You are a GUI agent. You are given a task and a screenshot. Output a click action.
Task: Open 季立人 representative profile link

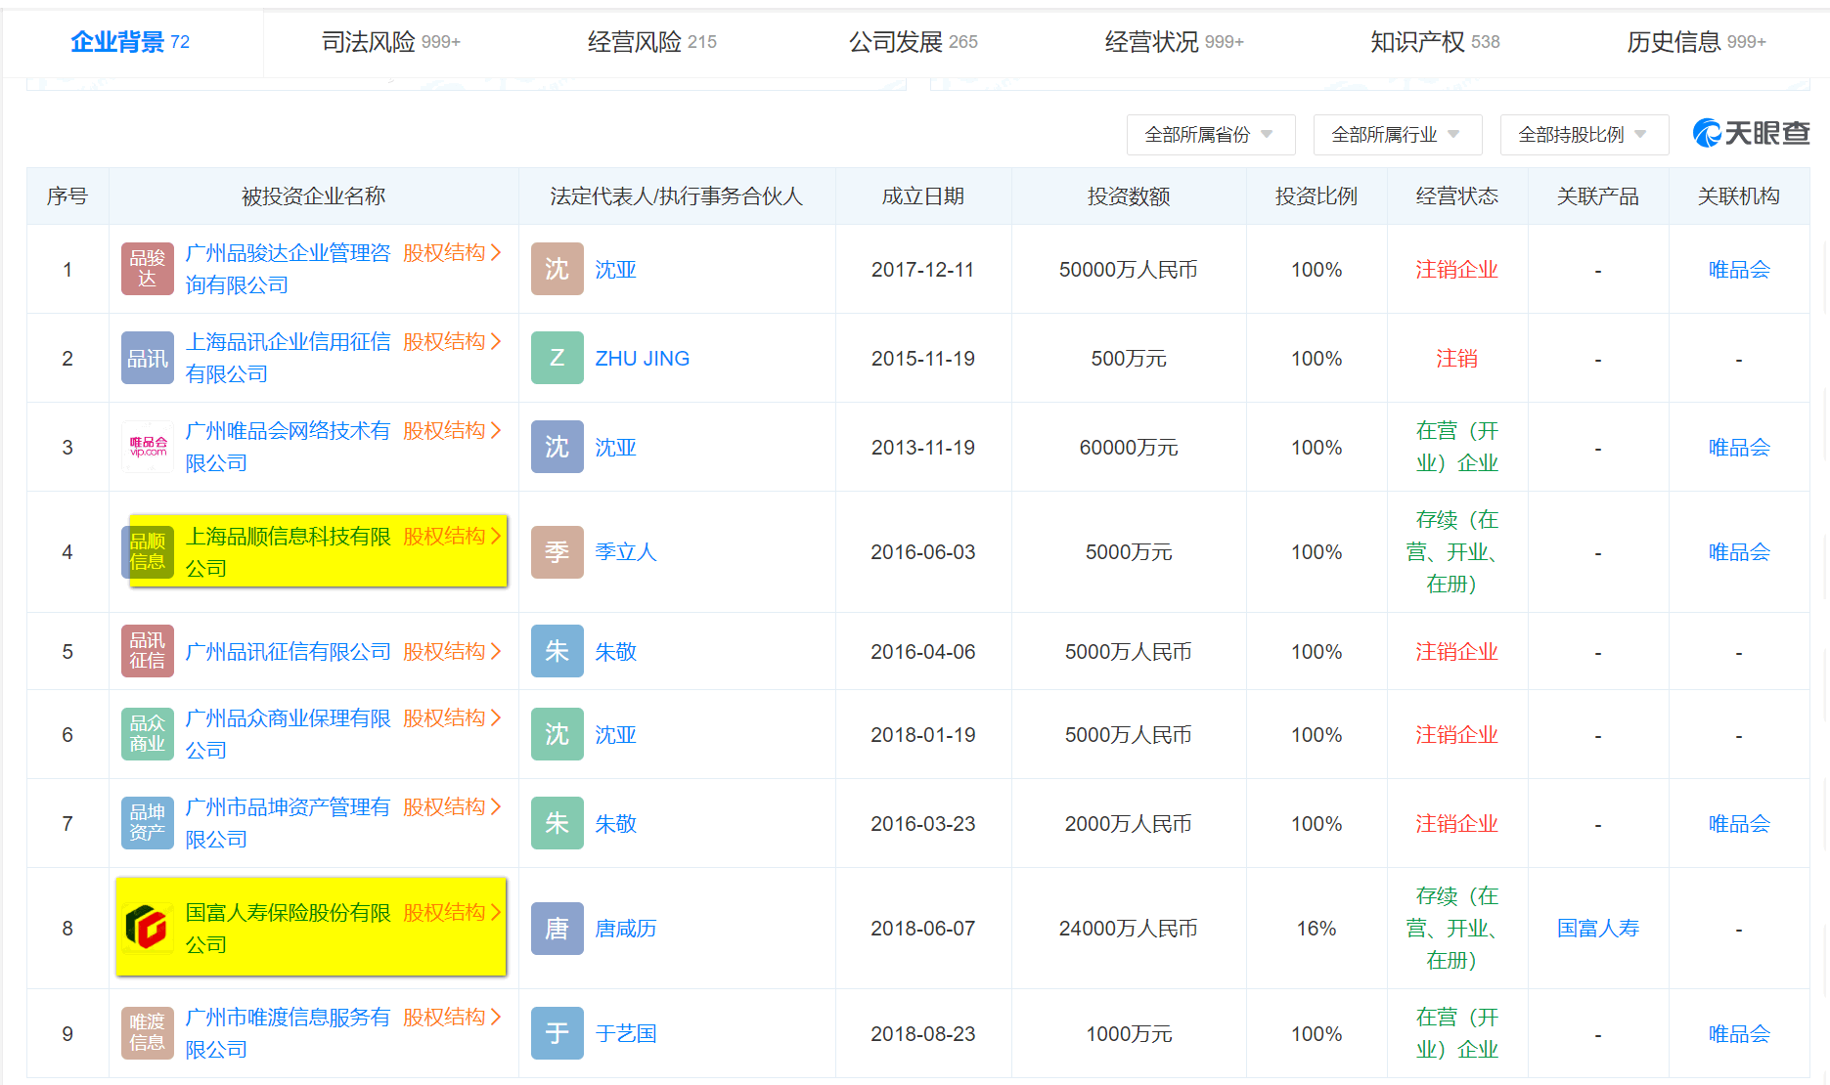point(626,552)
